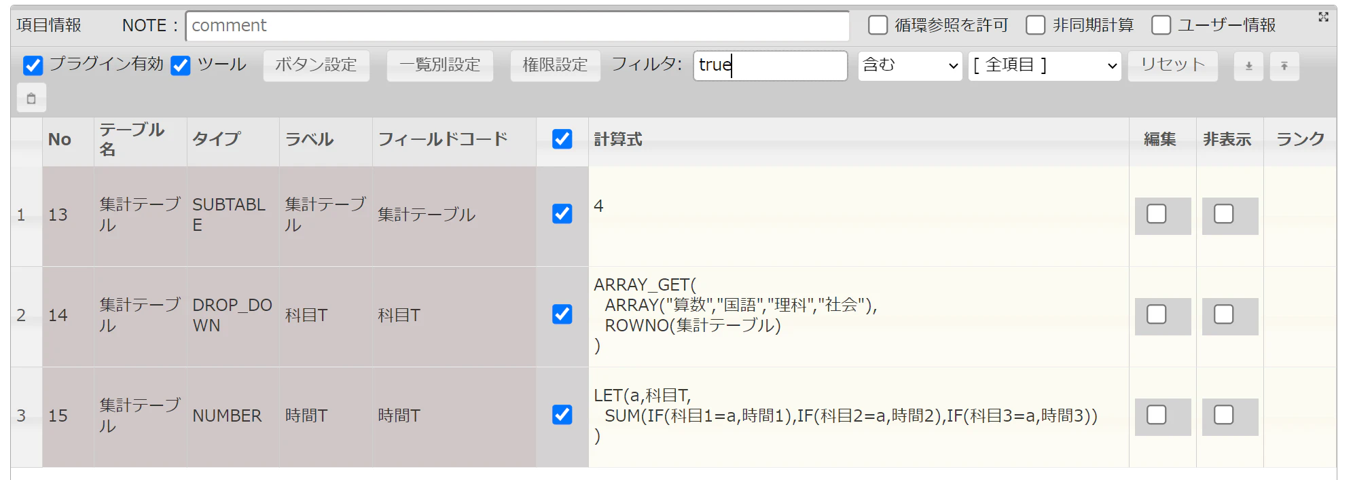Screen dimensions: 1353x480
Task: Check the 編集 box for 科目T row
Action: tap(1157, 314)
